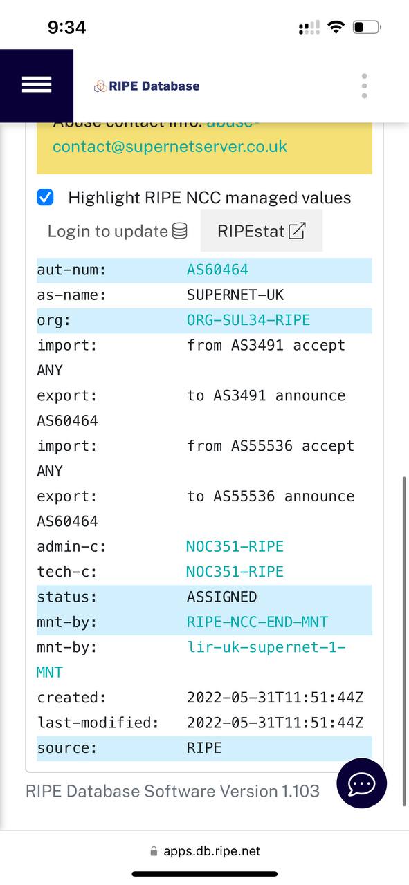
Task: Open the tech-c NOC351-RIPE link
Action: pyautogui.click(x=235, y=572)
